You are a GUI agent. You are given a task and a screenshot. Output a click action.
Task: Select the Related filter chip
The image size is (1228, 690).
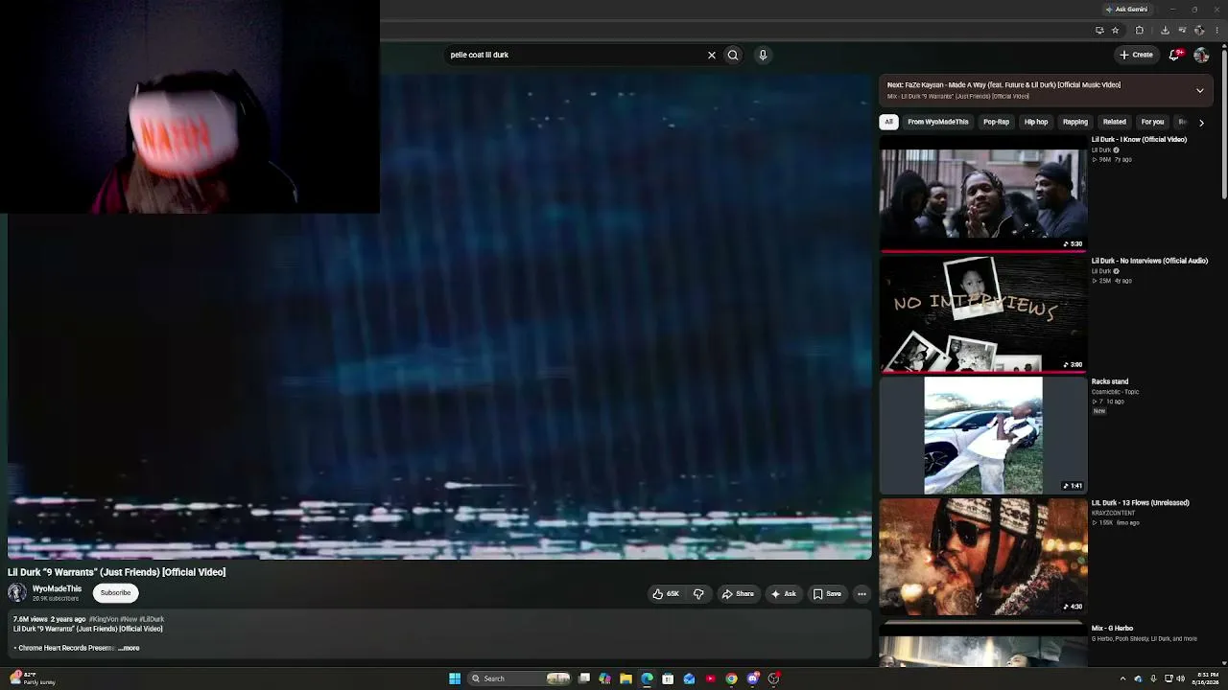pyautogui.click(x=1115, y=122)
